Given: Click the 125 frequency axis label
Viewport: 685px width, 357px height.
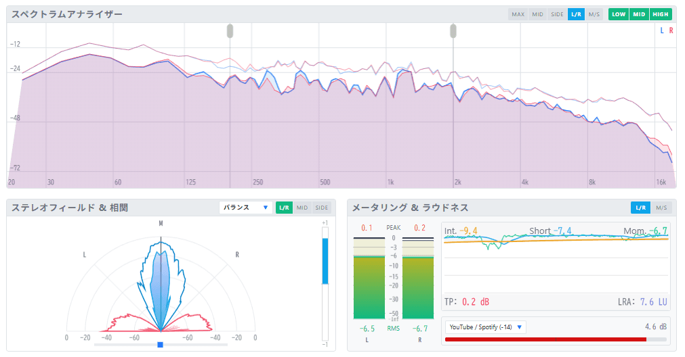Looking at the screenshot, I should (x=190, y=182).
